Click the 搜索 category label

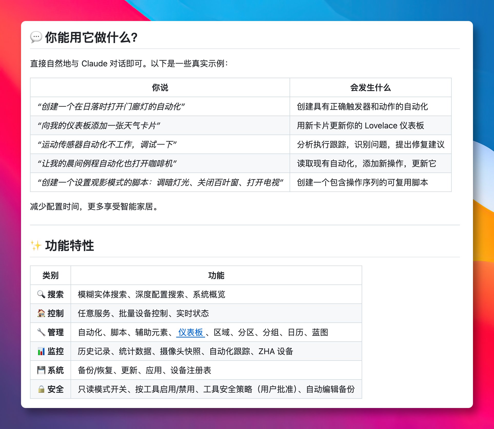(55, 294)
